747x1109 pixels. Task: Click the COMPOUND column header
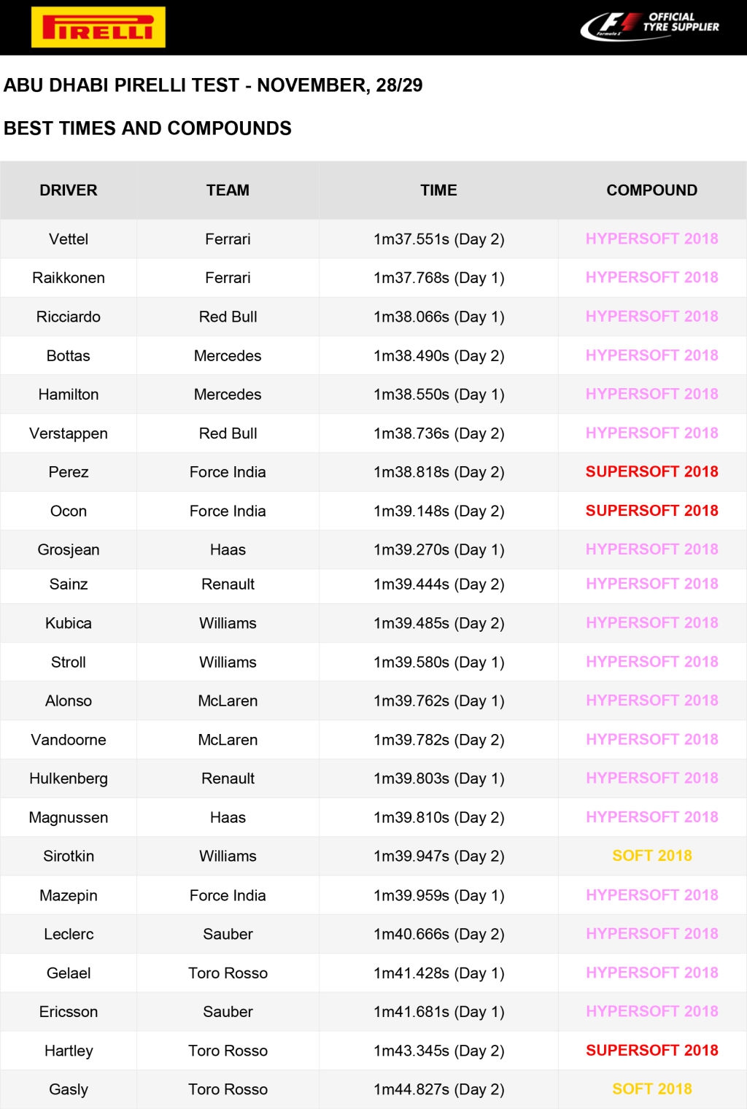[x=651, y=190]
